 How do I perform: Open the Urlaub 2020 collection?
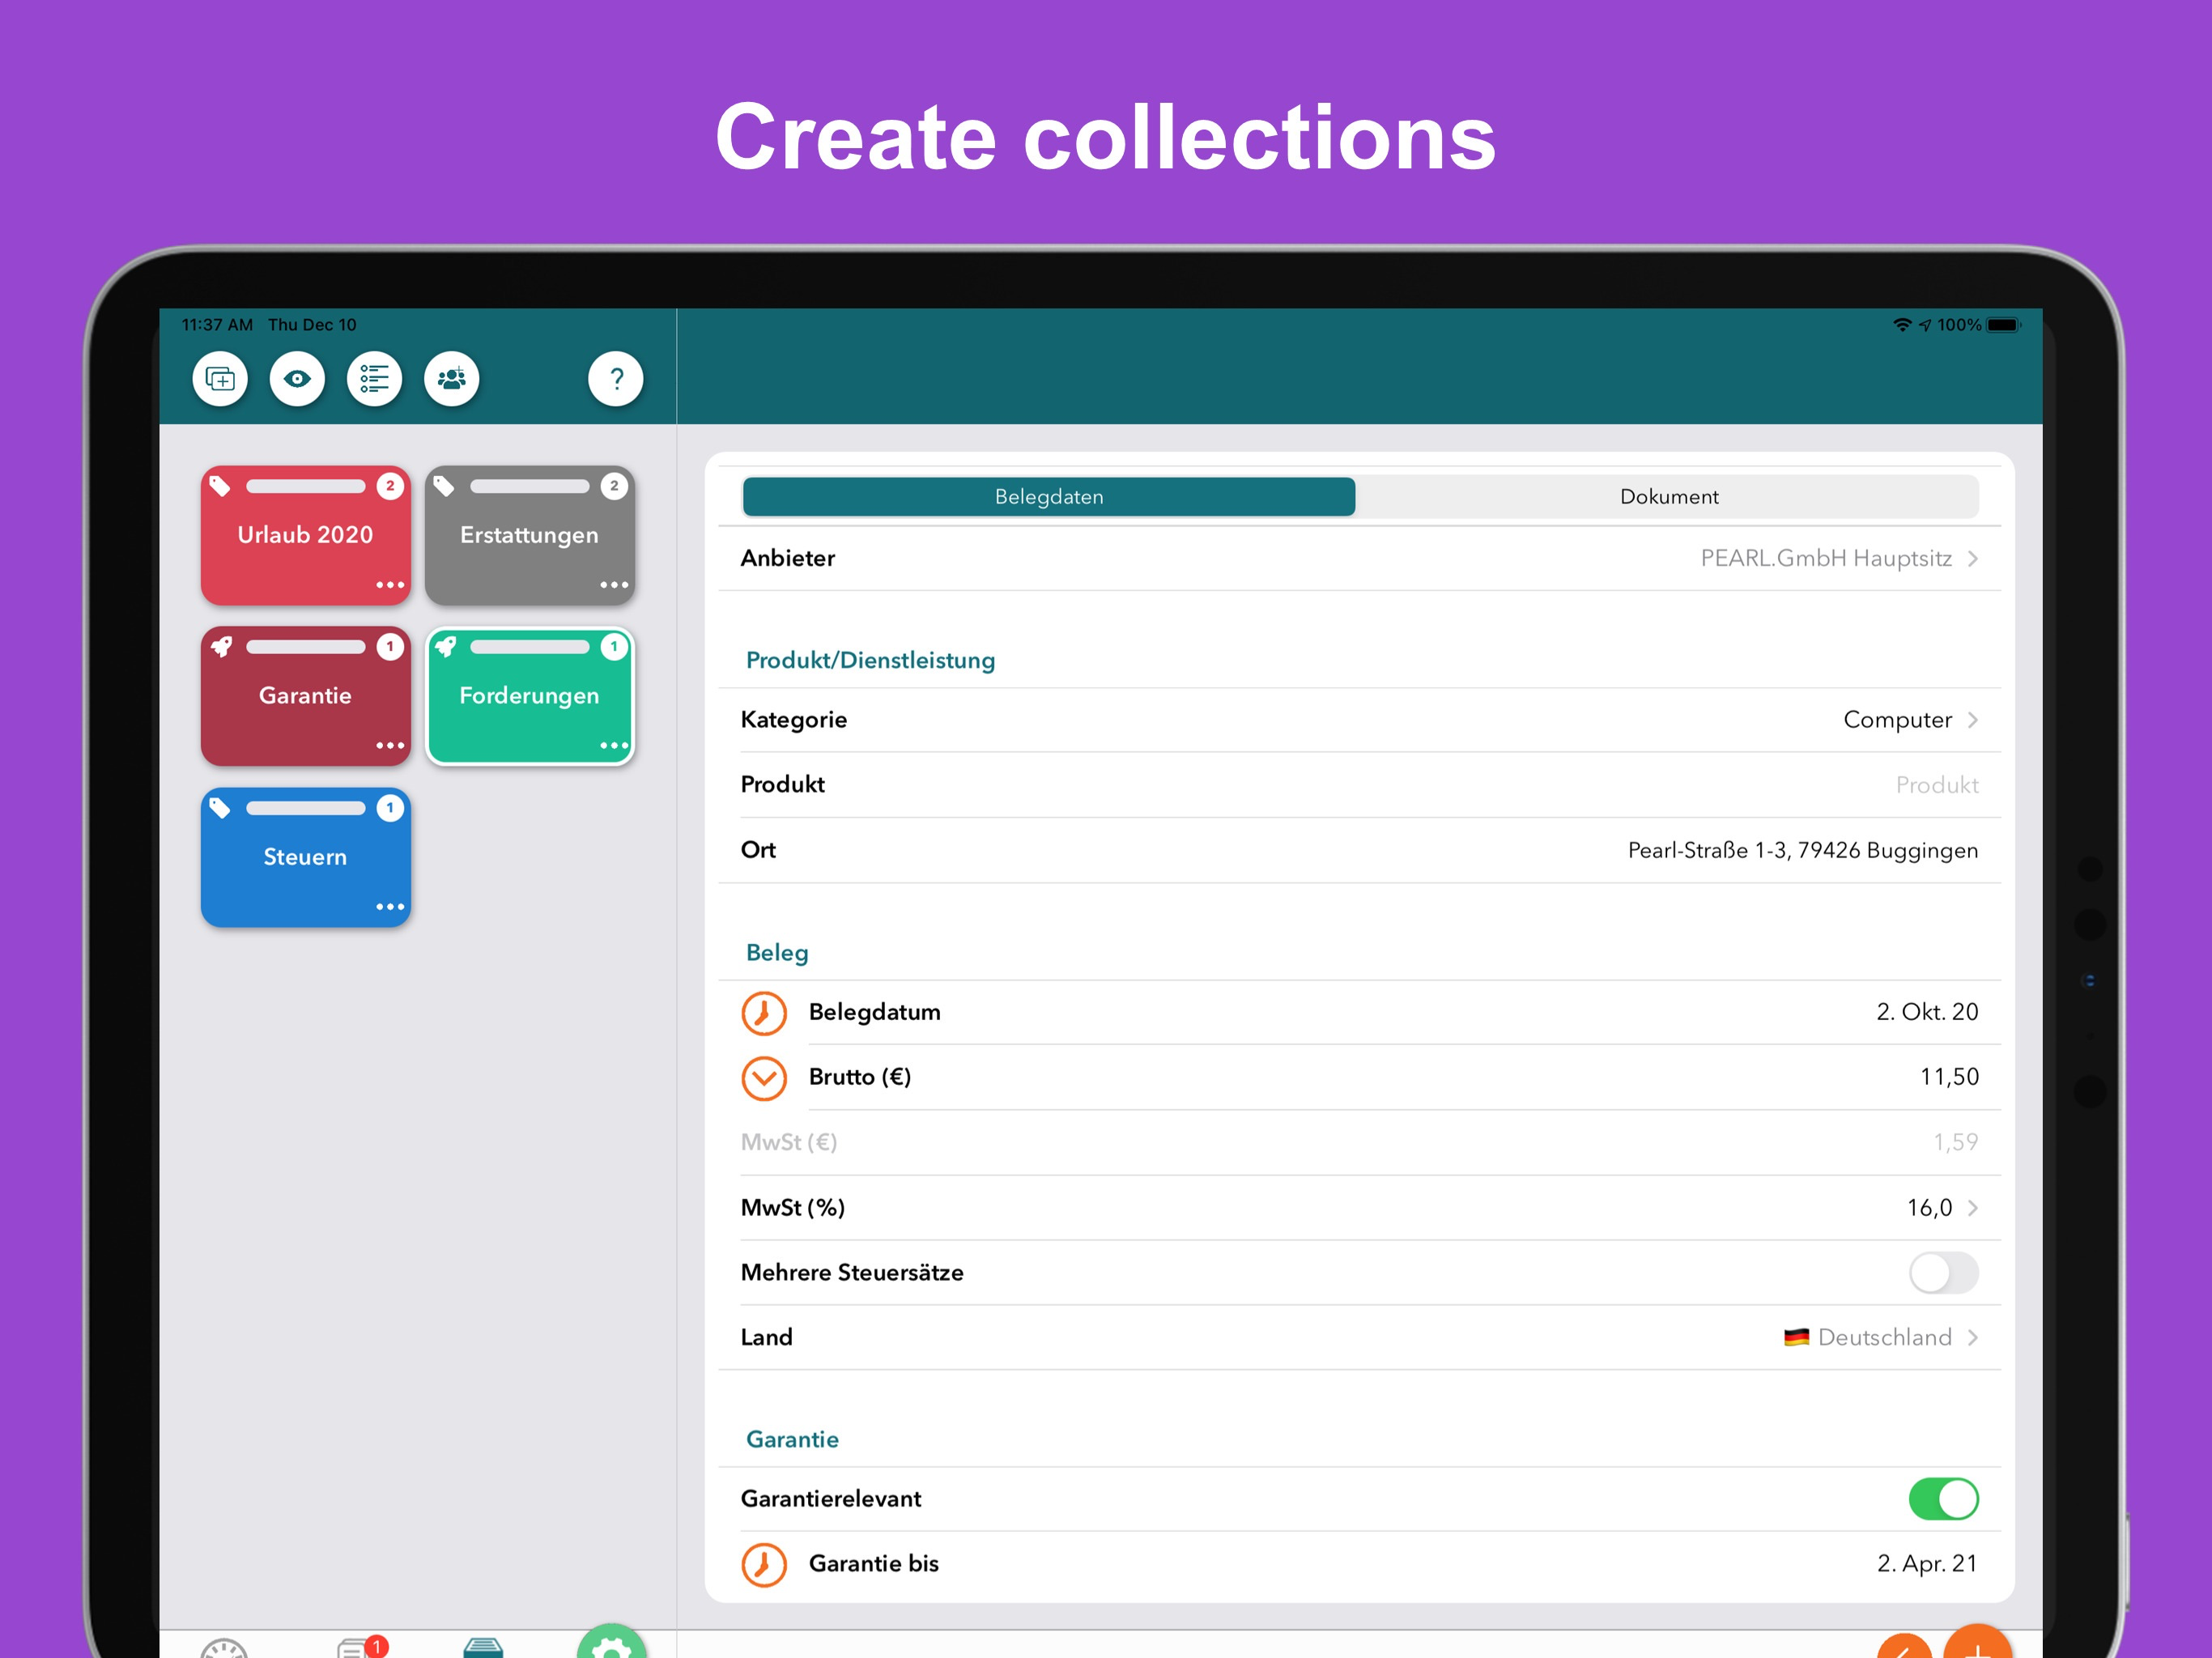(305, 535)
